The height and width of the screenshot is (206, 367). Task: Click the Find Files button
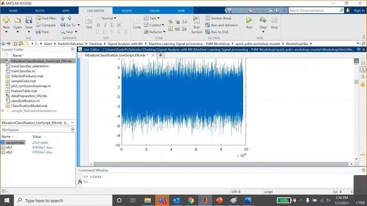(x=46, y=18)
